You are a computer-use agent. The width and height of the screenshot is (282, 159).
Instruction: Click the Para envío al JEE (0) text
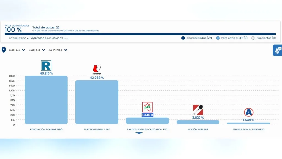coord(234,38)
